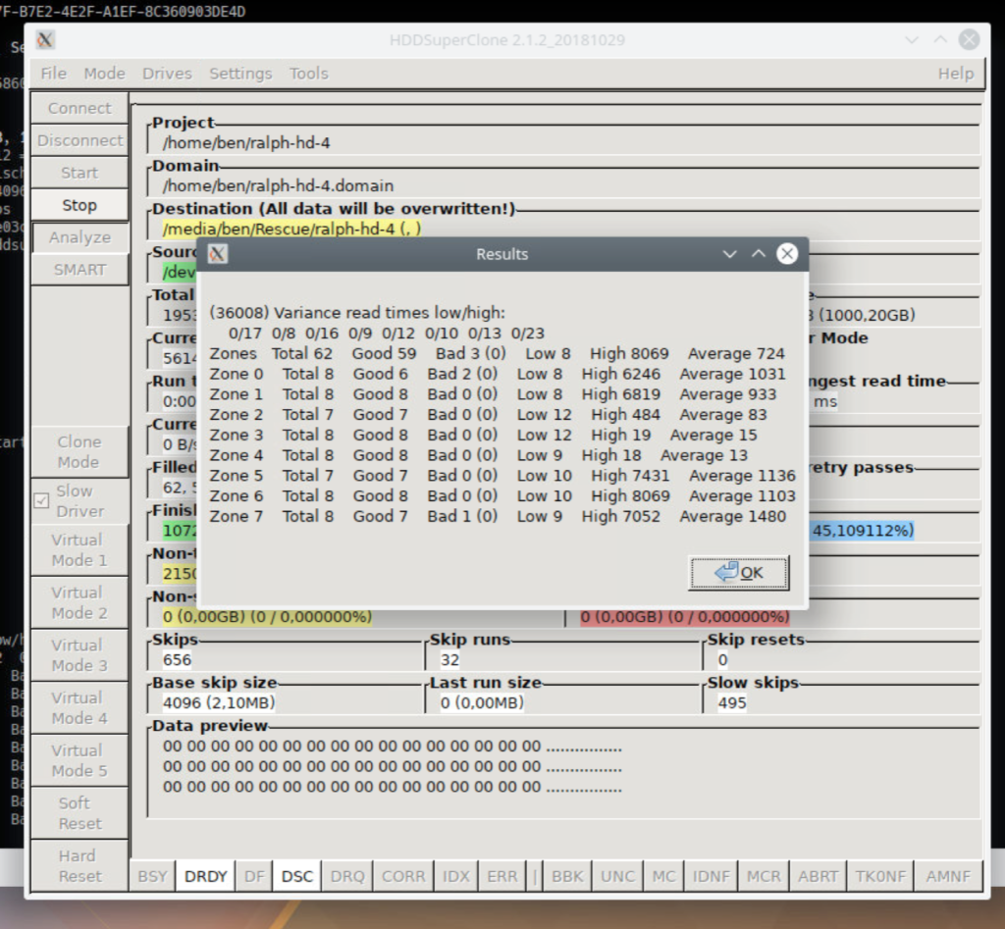Viewport: 1005px width, 929px height.
Task: Click the Zones Total 62 summary row
Action: point(497,354)
